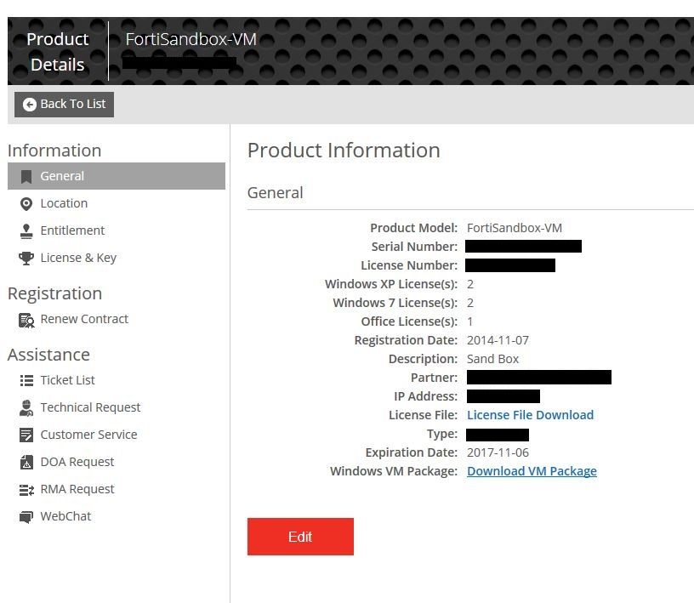
Task: Go Back To List
Action: pos(65,105)
